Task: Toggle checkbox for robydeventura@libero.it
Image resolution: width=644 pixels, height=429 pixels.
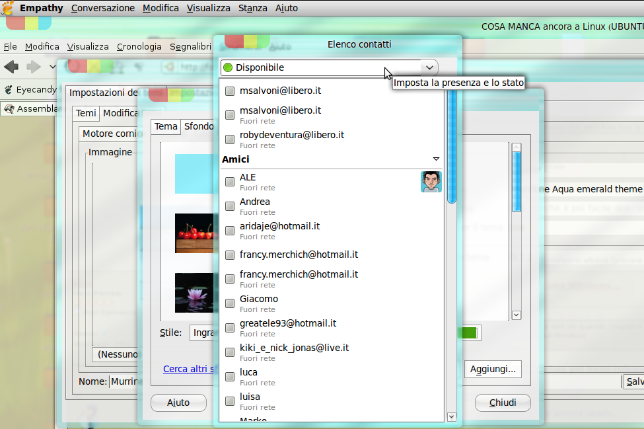Action: pyautogui.click(x=230, y=139)
